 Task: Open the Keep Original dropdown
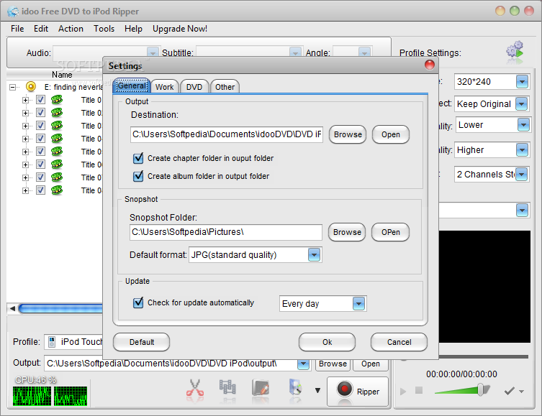(521, 104)
